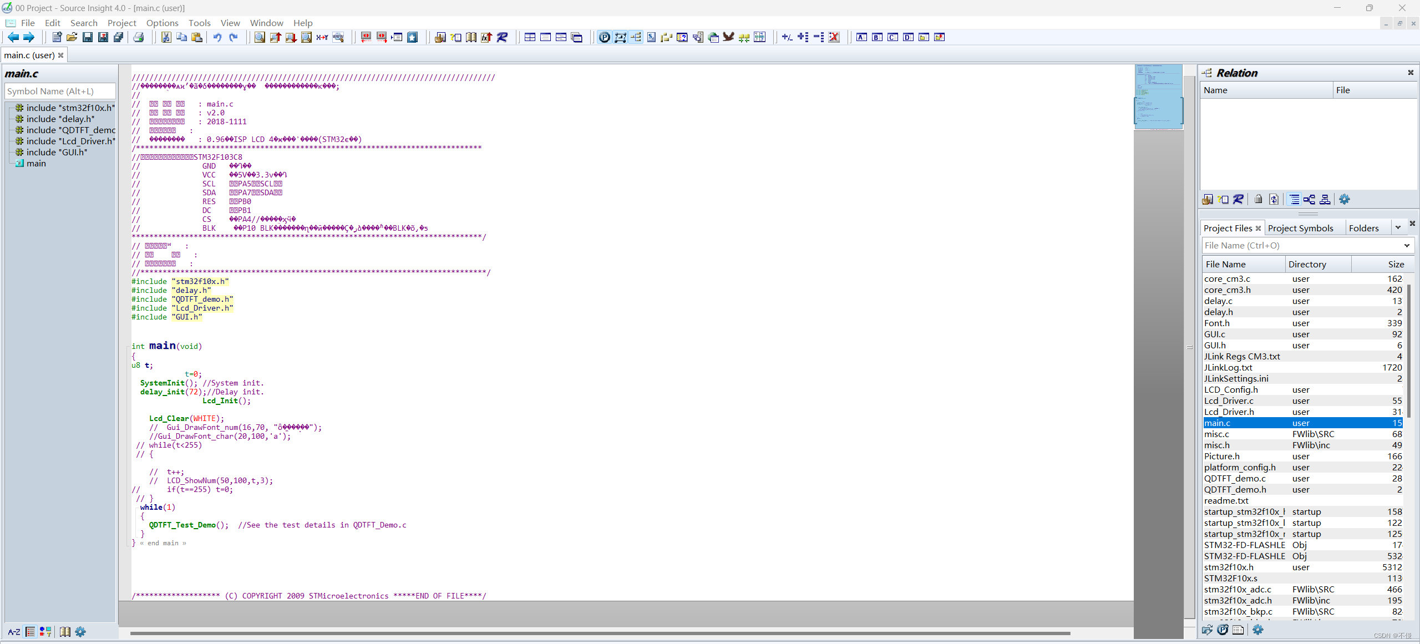Click the Redo toolbar icon

tap(234, 37)
